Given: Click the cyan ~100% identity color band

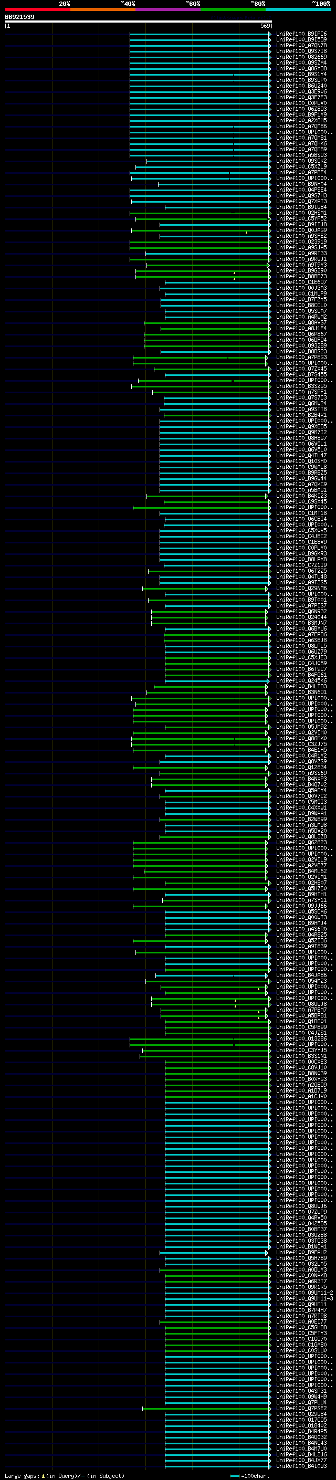Looking at the screenshot, I should (x=298, y=9).
